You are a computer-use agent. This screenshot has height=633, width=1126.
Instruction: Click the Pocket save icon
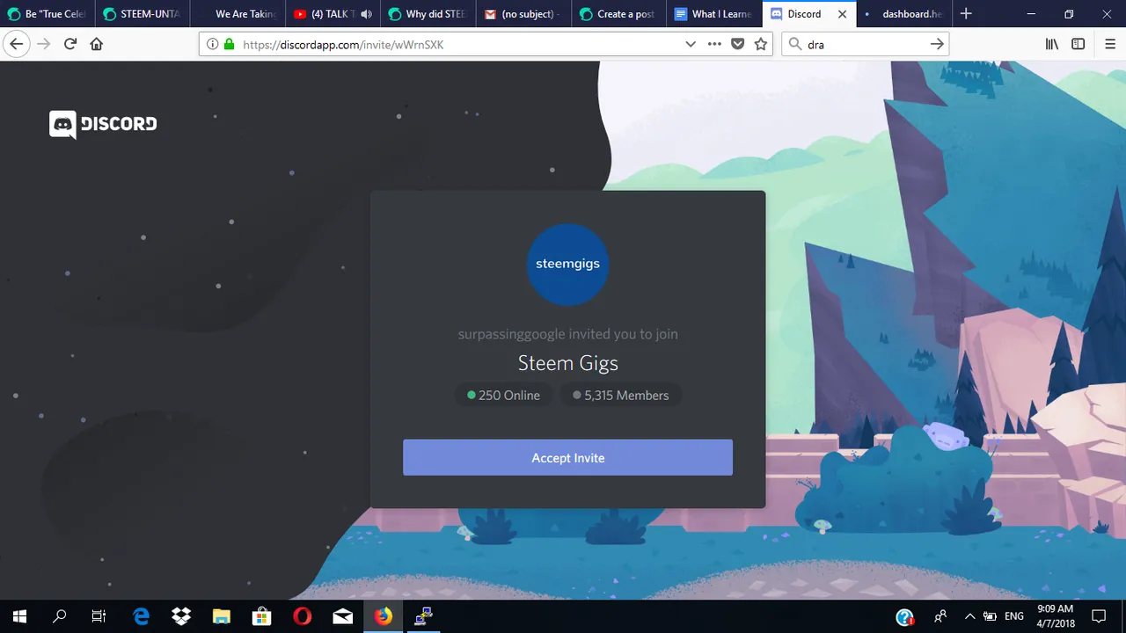pyautogui.click(x=738, y=44)
